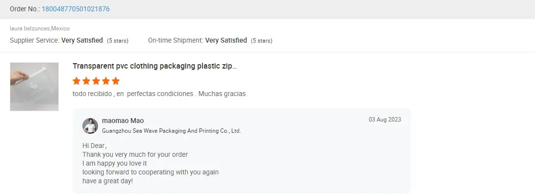This screenshot has width=535, height=196.
Task: Click "(5 stars)" beside Supplier Service
Action: pos(118,41)
